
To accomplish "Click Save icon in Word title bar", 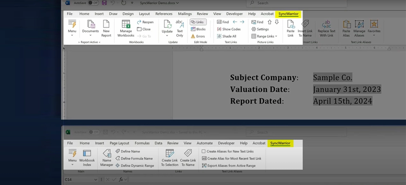I will tap(104, 3).
